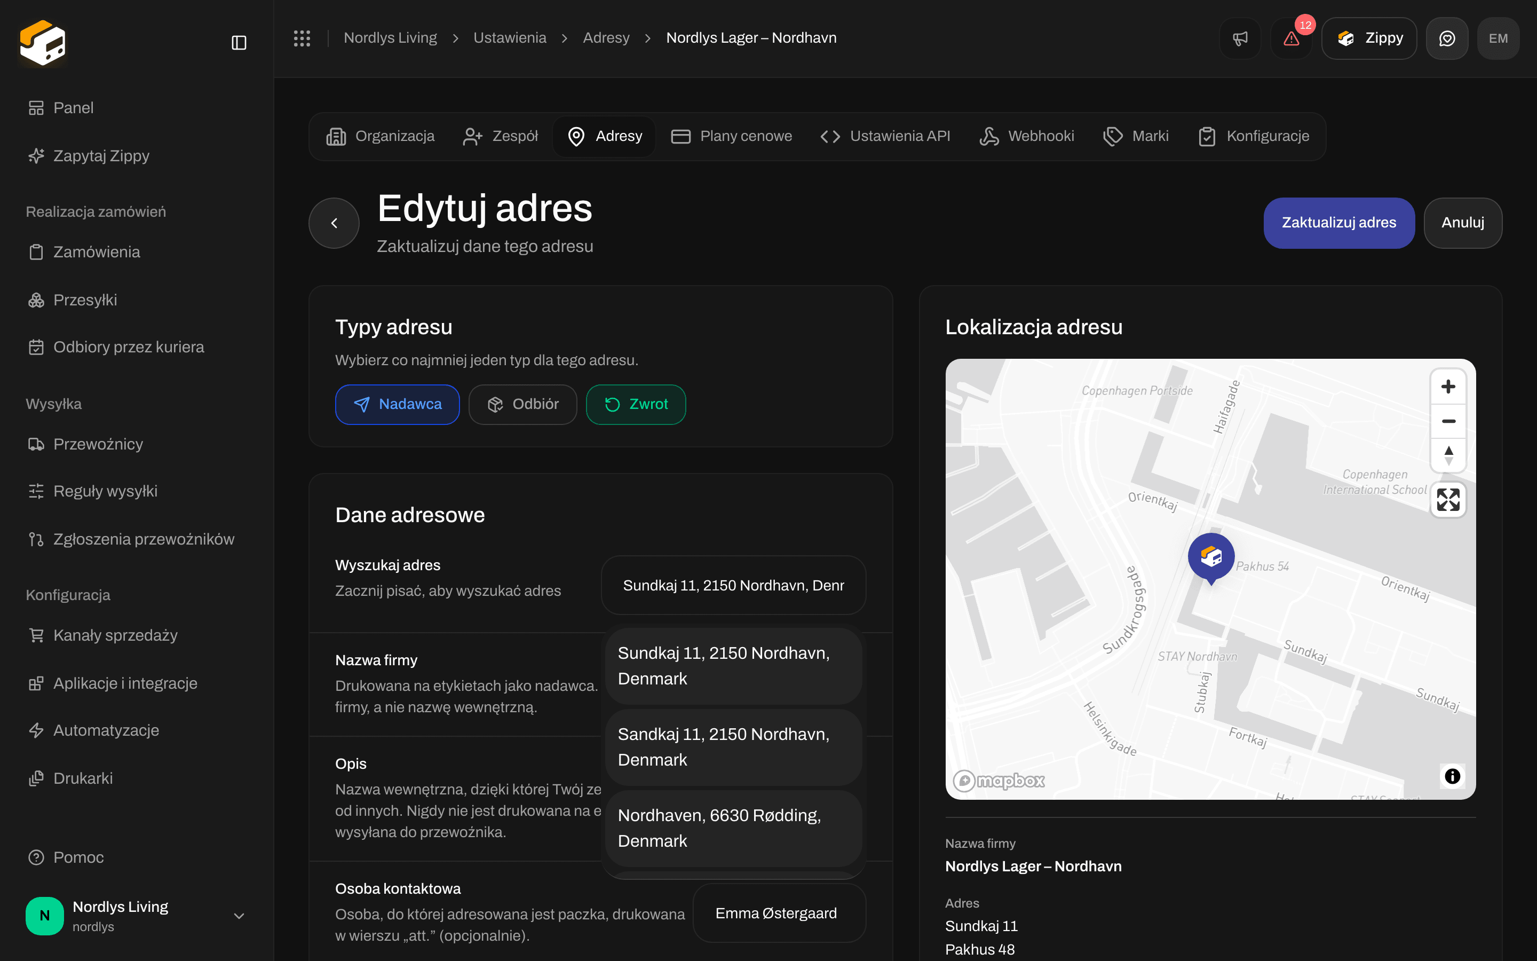Switch to Webhooki tab

[x=1027, y=136]
